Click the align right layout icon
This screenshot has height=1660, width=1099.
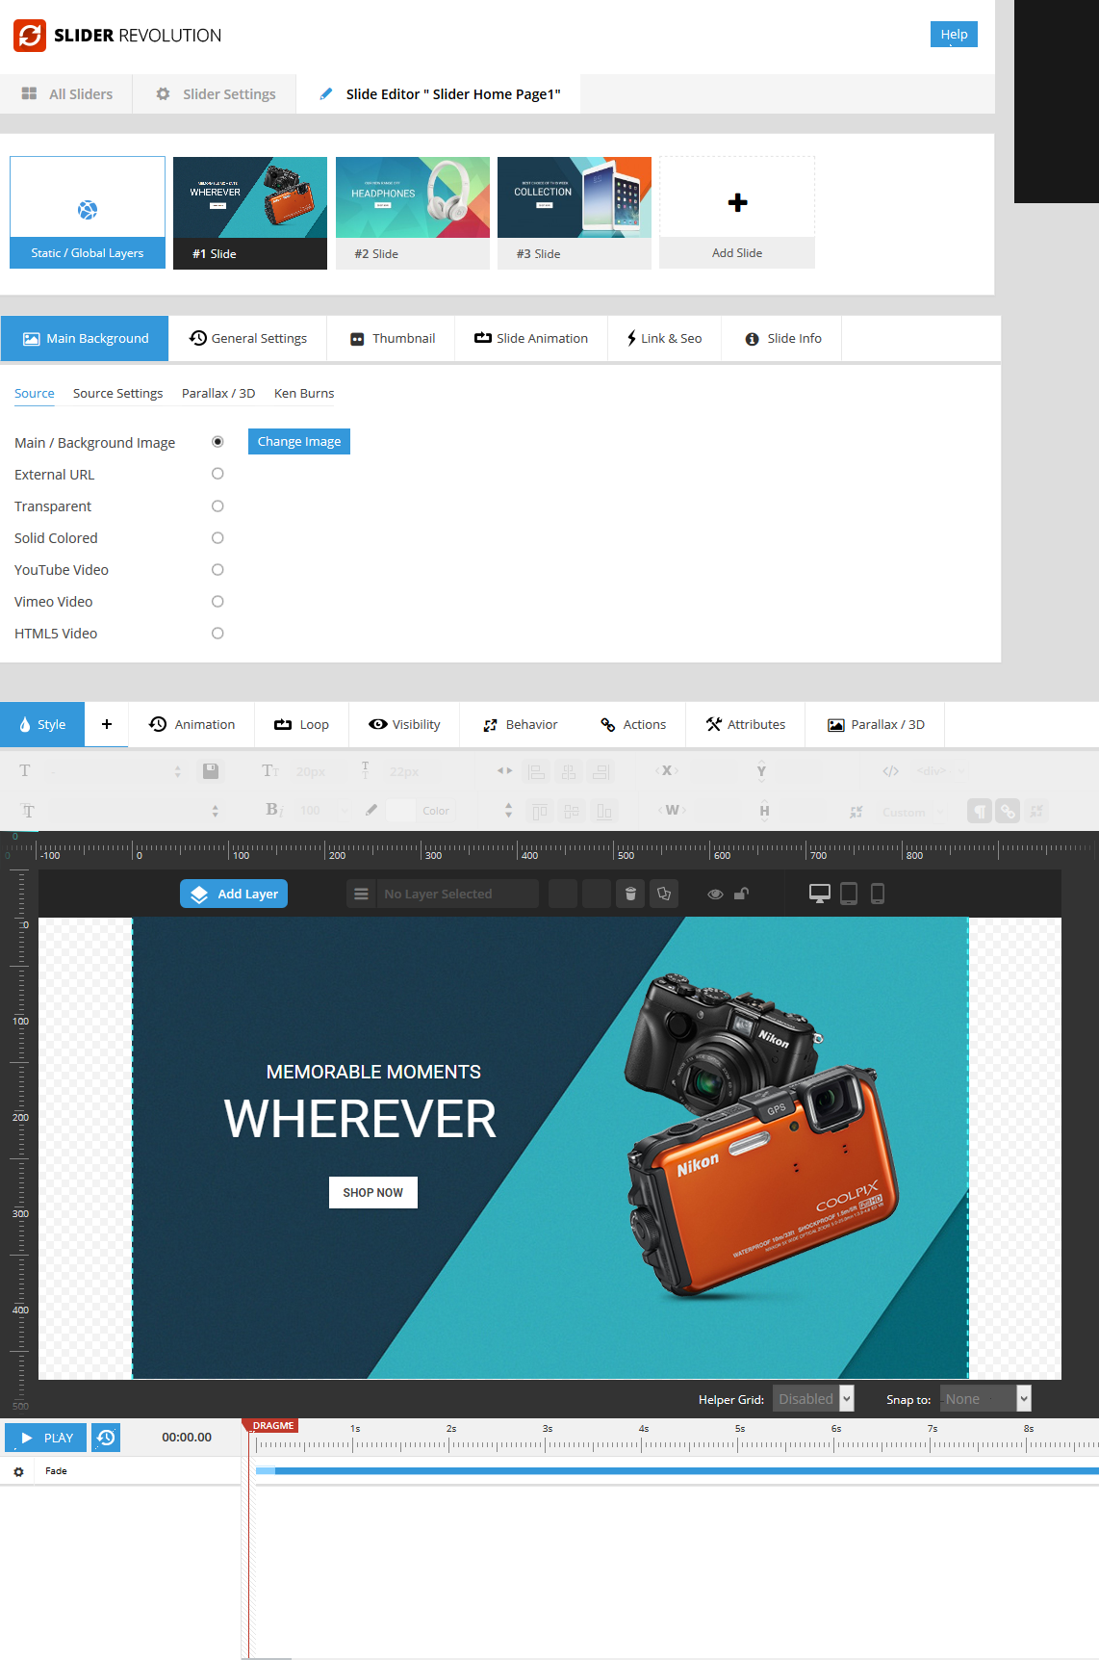[601, 770]
